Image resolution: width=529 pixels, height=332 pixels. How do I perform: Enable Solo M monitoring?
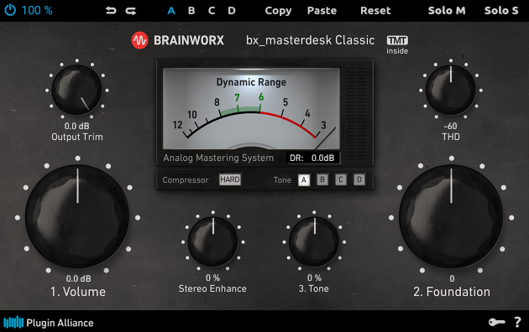pyautogui.click(x=447, y=11)
